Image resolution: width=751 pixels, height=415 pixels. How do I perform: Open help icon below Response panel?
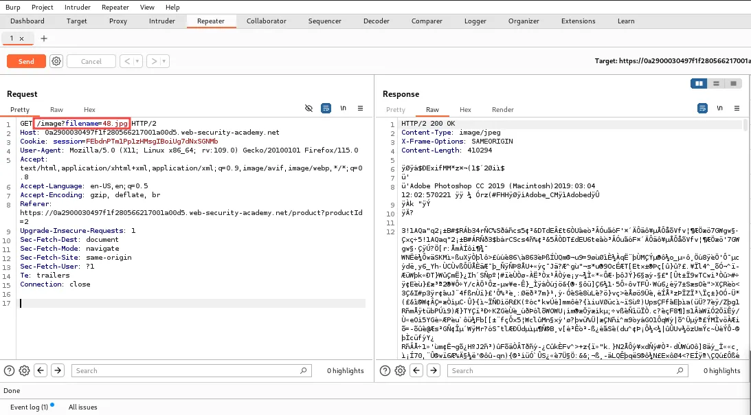point(385,370)
